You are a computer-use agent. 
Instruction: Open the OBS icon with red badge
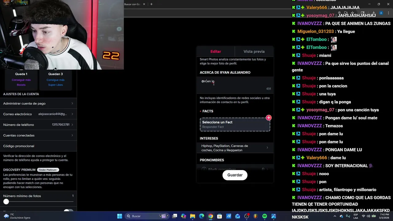coord(247,216)
